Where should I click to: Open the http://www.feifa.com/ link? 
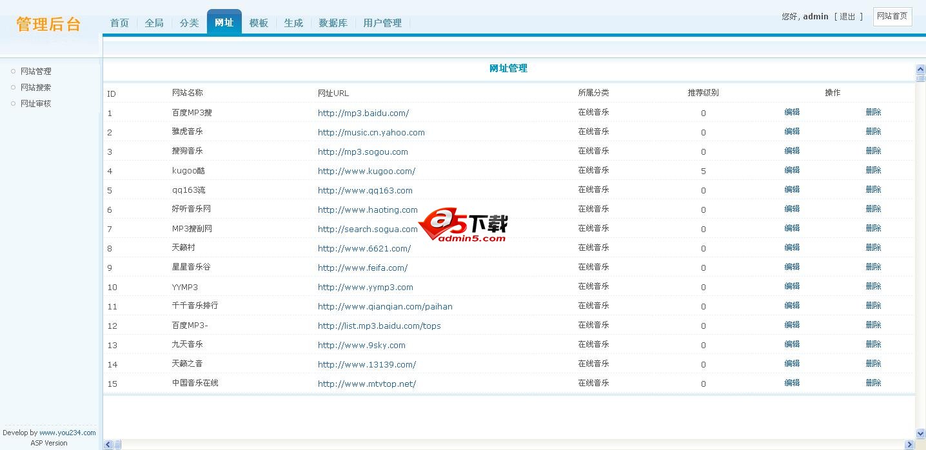pyautogui.click(x=362, y=268)
